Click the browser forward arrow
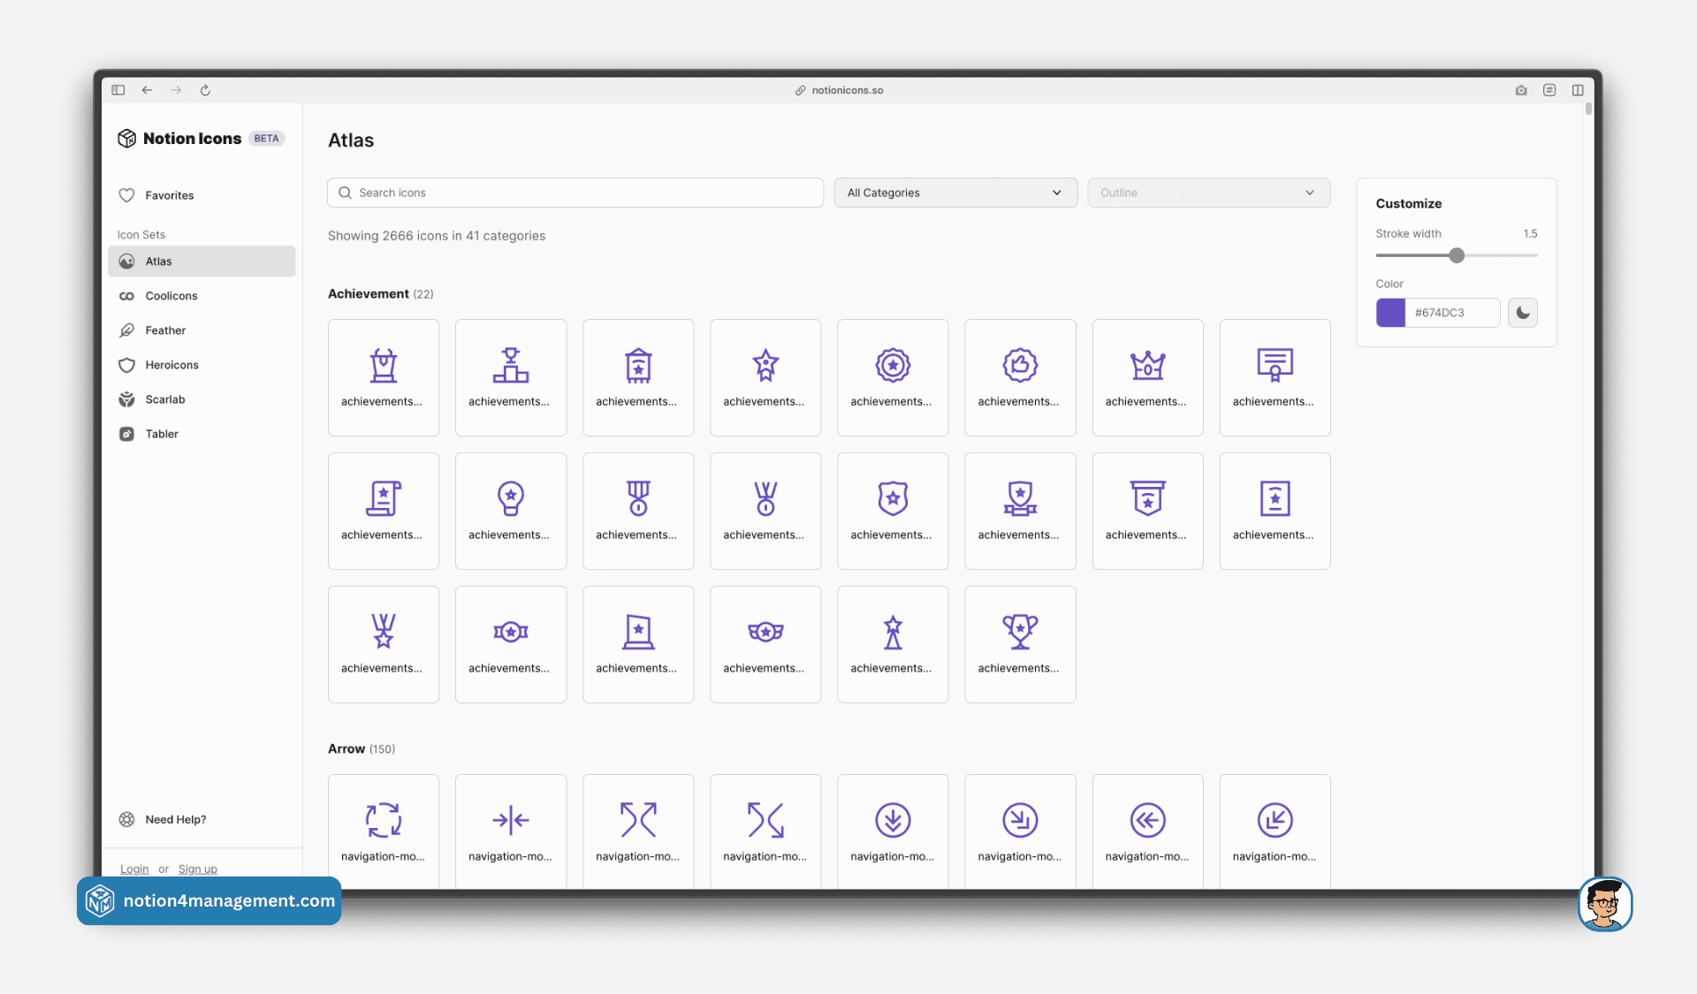Screen dimensions: 1697x994 (x=176, y=90)
